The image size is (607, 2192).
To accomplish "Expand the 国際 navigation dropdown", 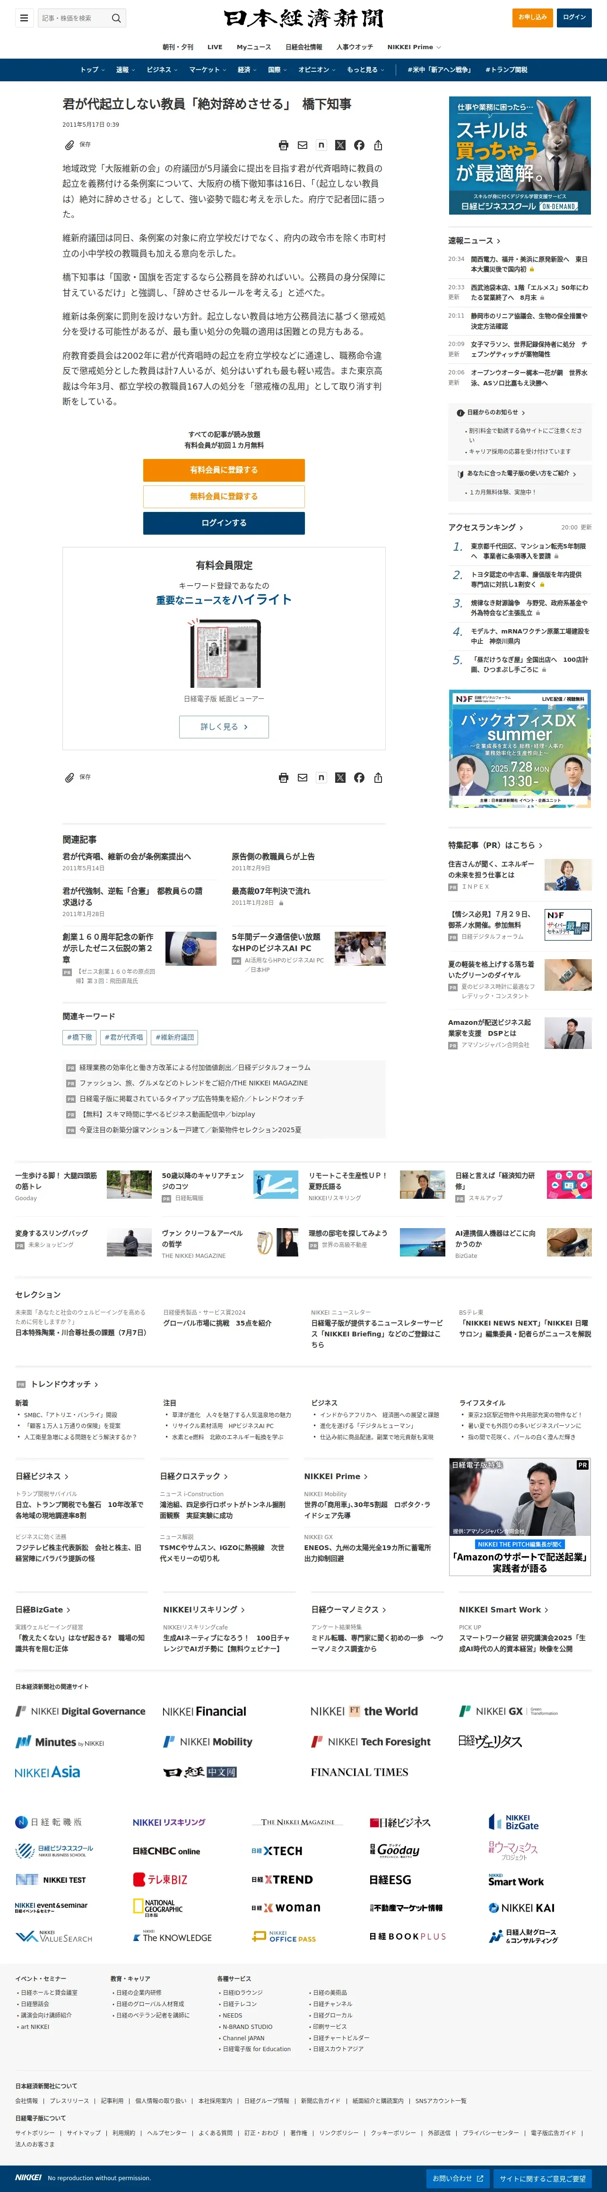I will [x=277, y=70].
